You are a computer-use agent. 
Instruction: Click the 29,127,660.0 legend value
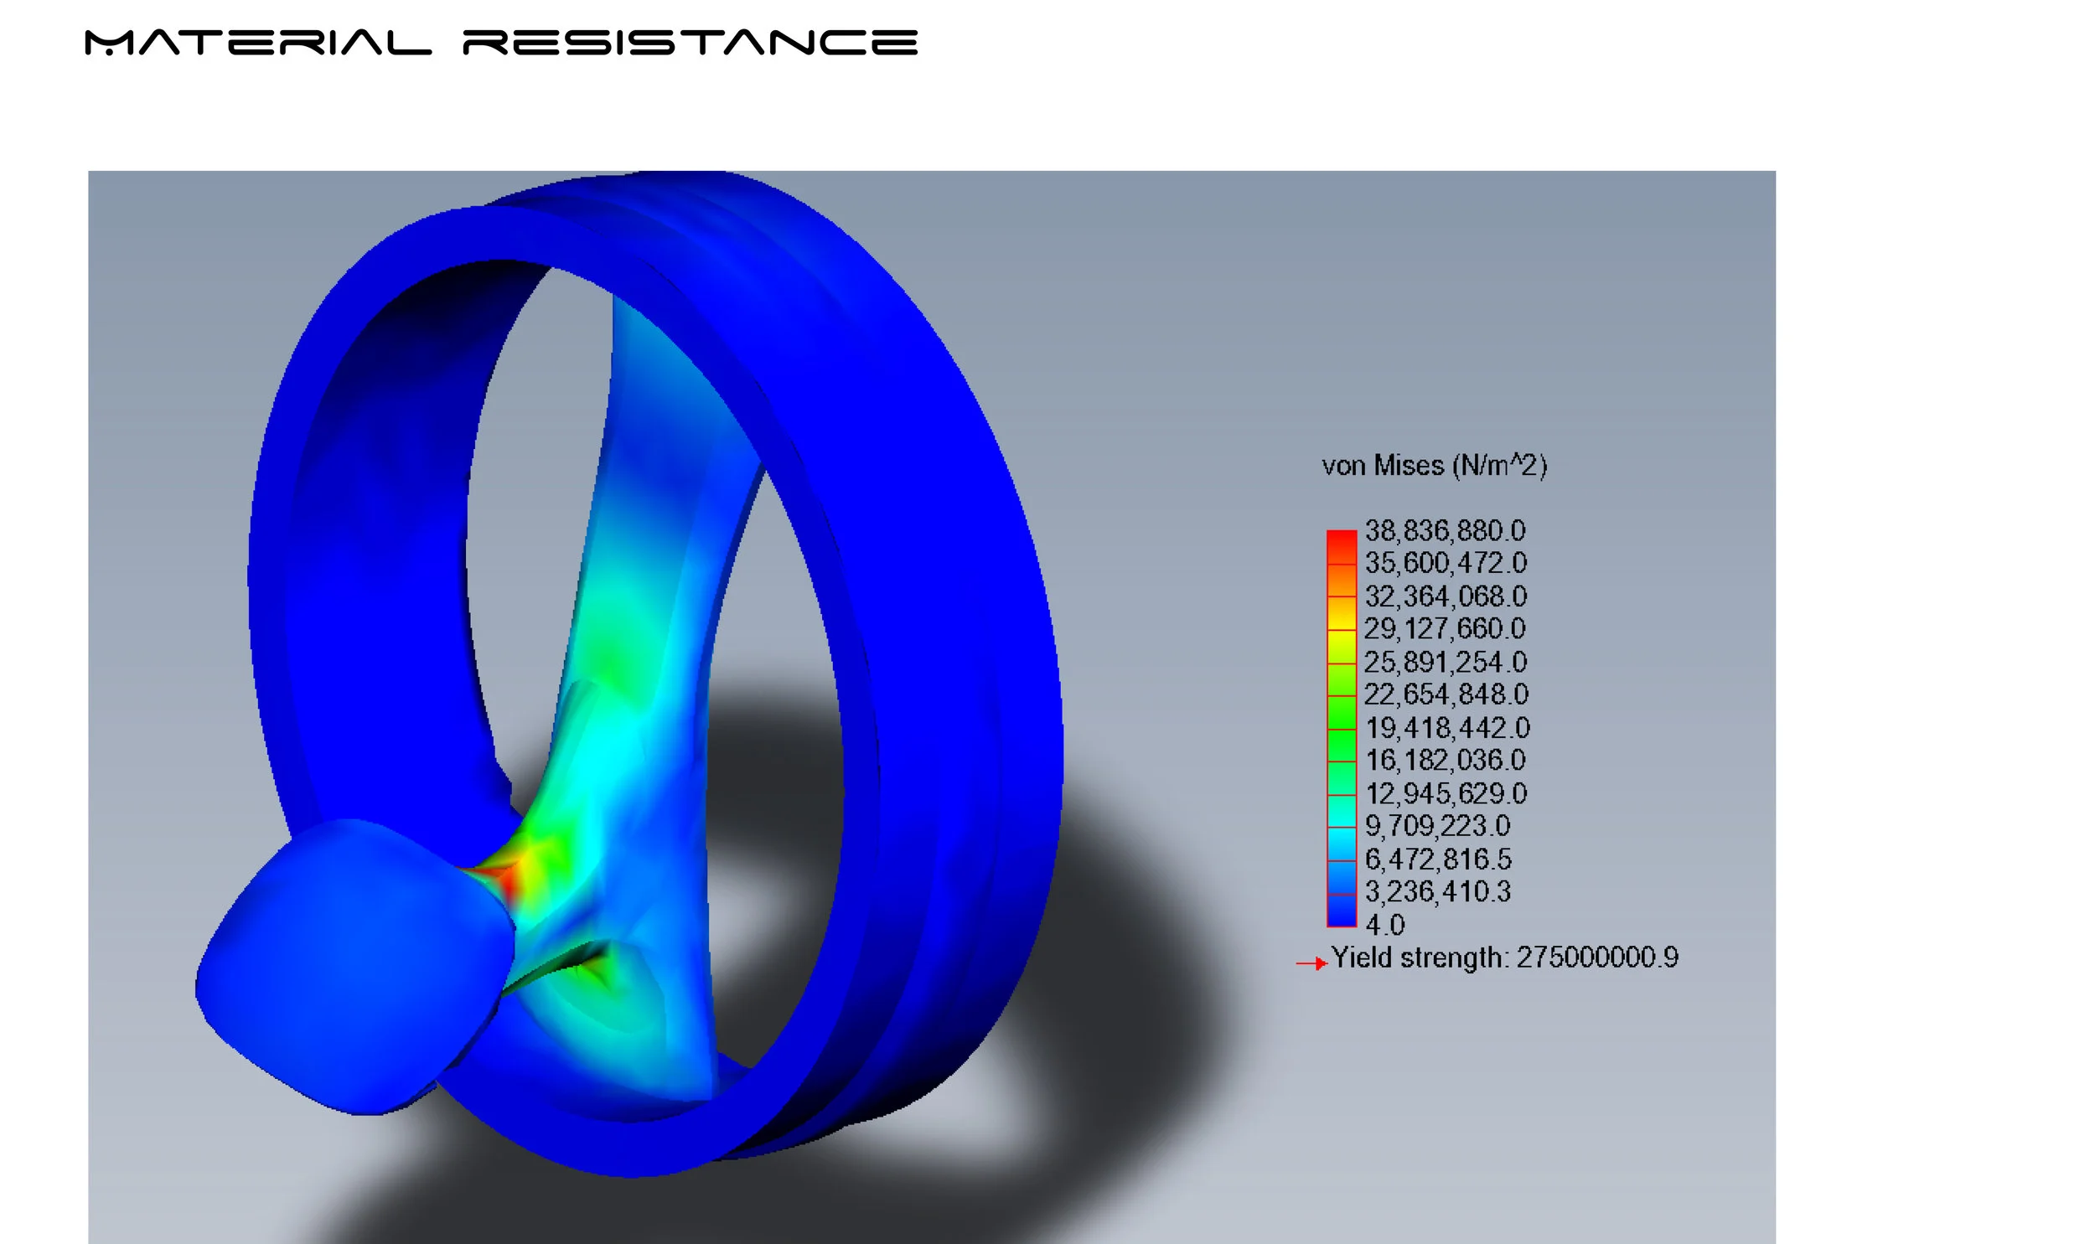[x=1445, y=629]
